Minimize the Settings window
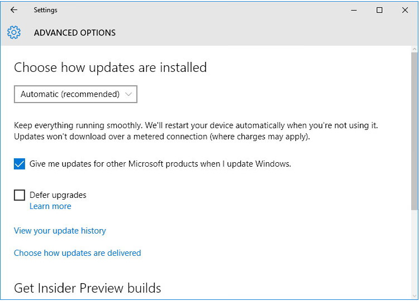Image resolution: width=419 pixels, height=301 pixels. coord(354,10)
